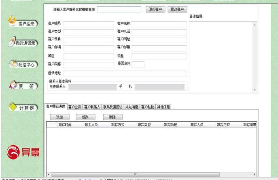This screenshot has height=180, width=278.
Task: Click the 跟踪方式 column header
Action: coord(118,125)
